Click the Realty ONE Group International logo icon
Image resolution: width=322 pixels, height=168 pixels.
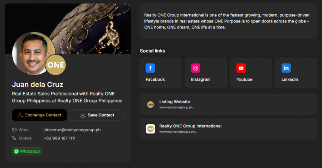point(150,129)
